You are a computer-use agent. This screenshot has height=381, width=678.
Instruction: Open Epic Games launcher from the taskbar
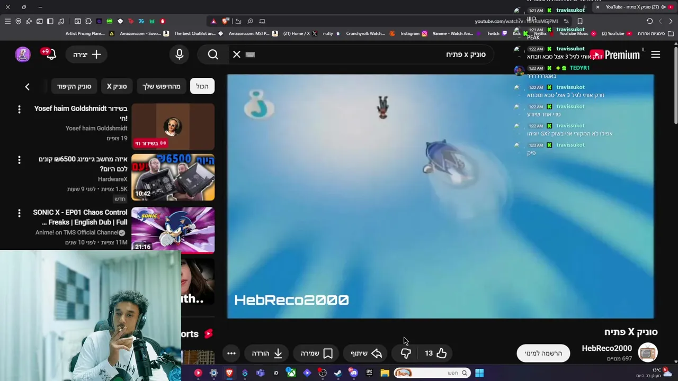(x=369, y=373)
